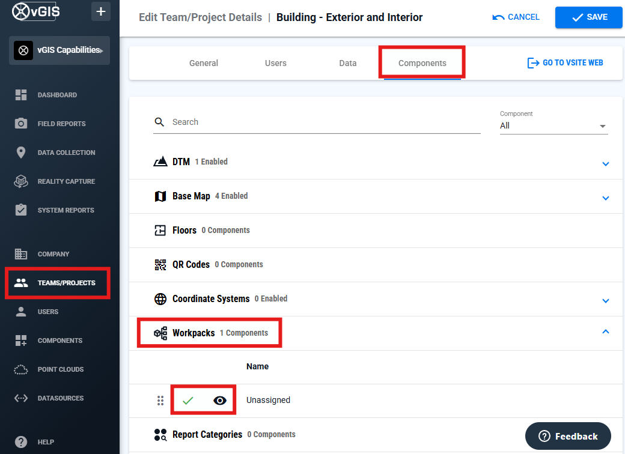The image size is (625, 454).
Task: Click the Edit Team/Project Details heading
Action: pyautogui.click(x=201, y=17)
